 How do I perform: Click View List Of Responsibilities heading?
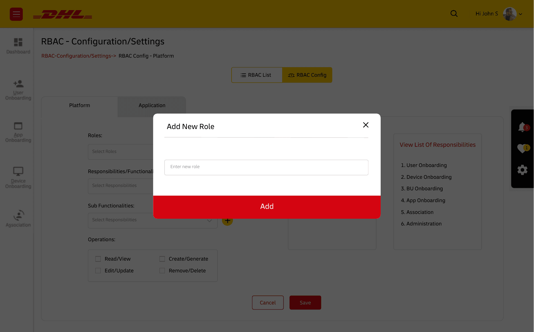(437, 145)
